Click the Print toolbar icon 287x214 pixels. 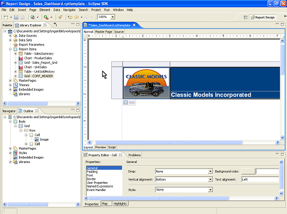click(x=22, y=17)
